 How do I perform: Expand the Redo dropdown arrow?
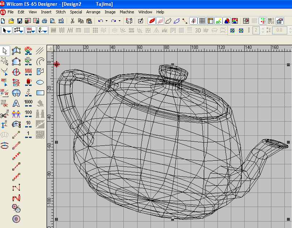119,21
